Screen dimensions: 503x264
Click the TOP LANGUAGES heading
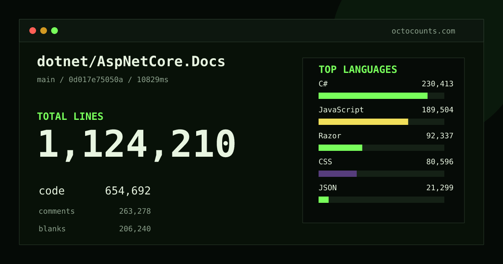click(358, 70)
